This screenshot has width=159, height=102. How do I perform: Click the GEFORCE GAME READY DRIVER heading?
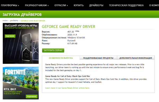[x=68, y=26]
